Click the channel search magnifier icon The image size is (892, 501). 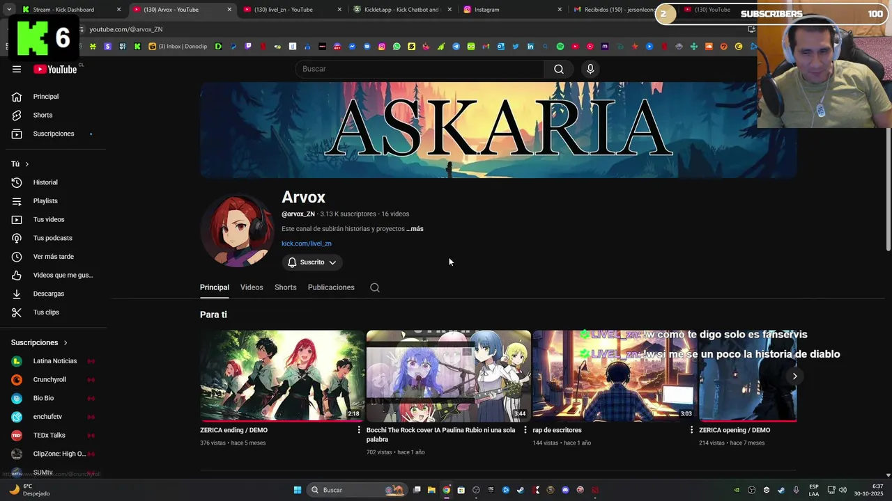pyautogui.click(x=375, y=287)
